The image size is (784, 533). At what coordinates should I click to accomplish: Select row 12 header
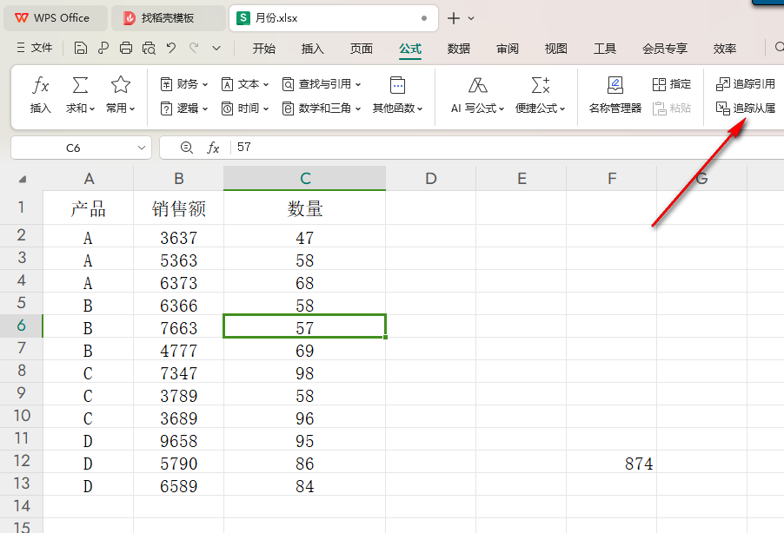[22, 461]
